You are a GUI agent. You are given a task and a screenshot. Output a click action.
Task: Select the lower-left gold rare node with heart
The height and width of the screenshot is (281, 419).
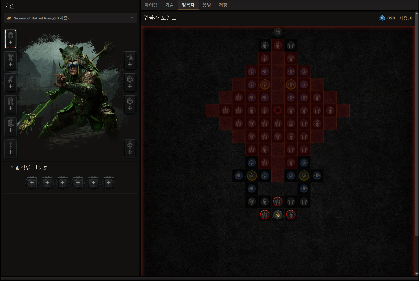coord(252,176)
